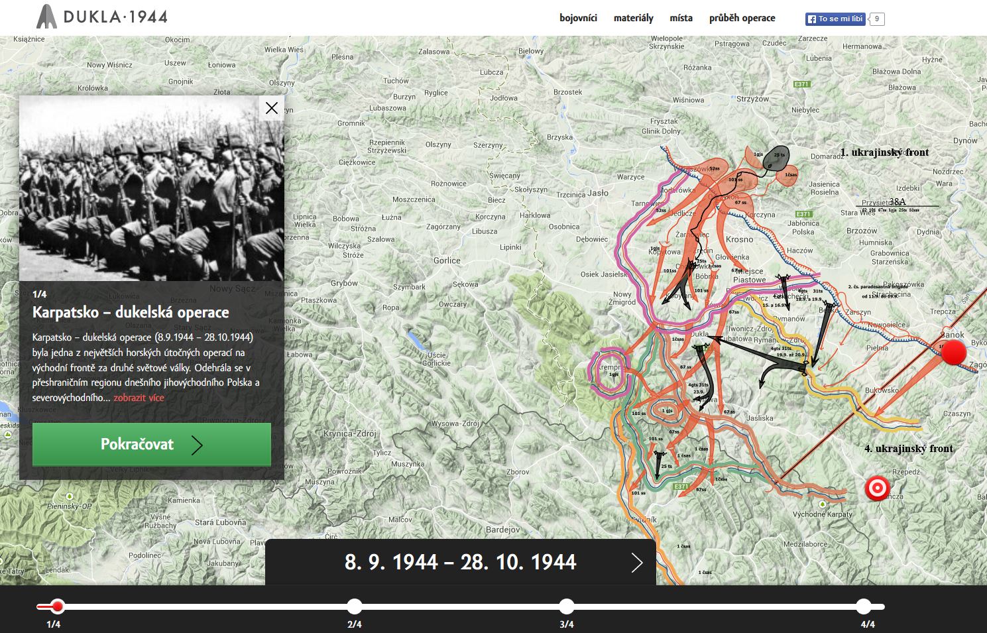The width and height of the screenshot is (987, 633).
Task: Click the Biecz town label on map
Action: [x=496, y=200]
